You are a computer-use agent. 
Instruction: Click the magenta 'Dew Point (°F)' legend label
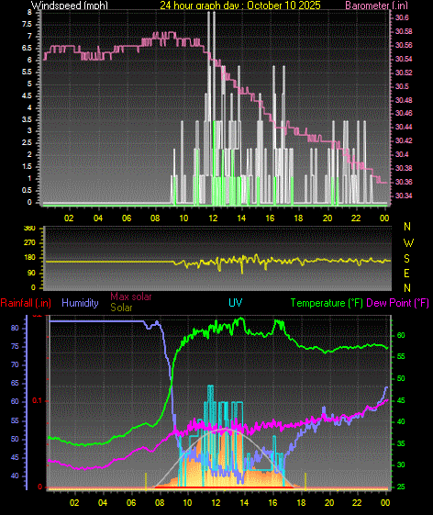397,303
